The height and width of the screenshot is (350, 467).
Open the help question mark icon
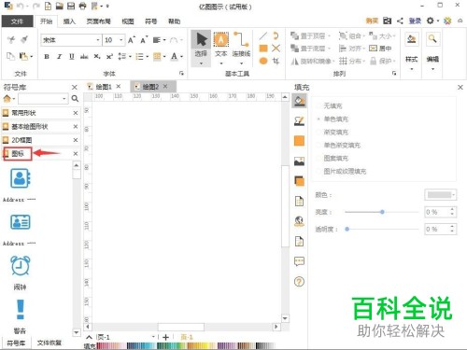(x=299, y=282)
